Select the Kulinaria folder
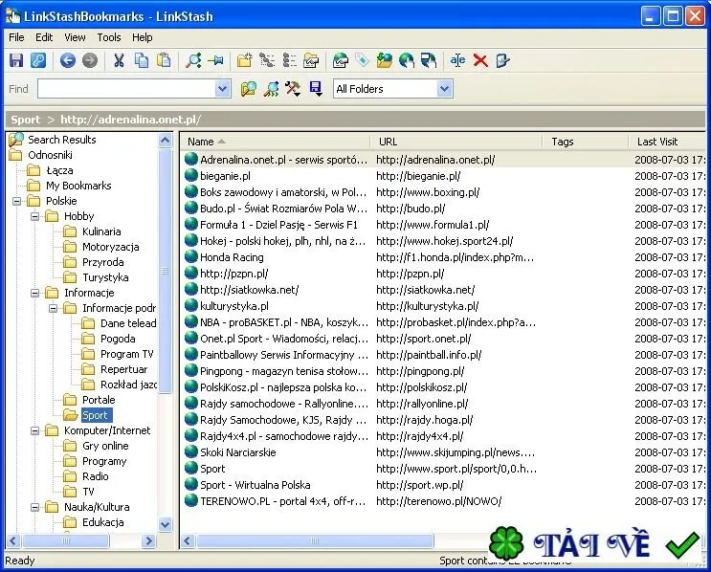The width and height of the screenshot is (711, 572). coord(101,231)
